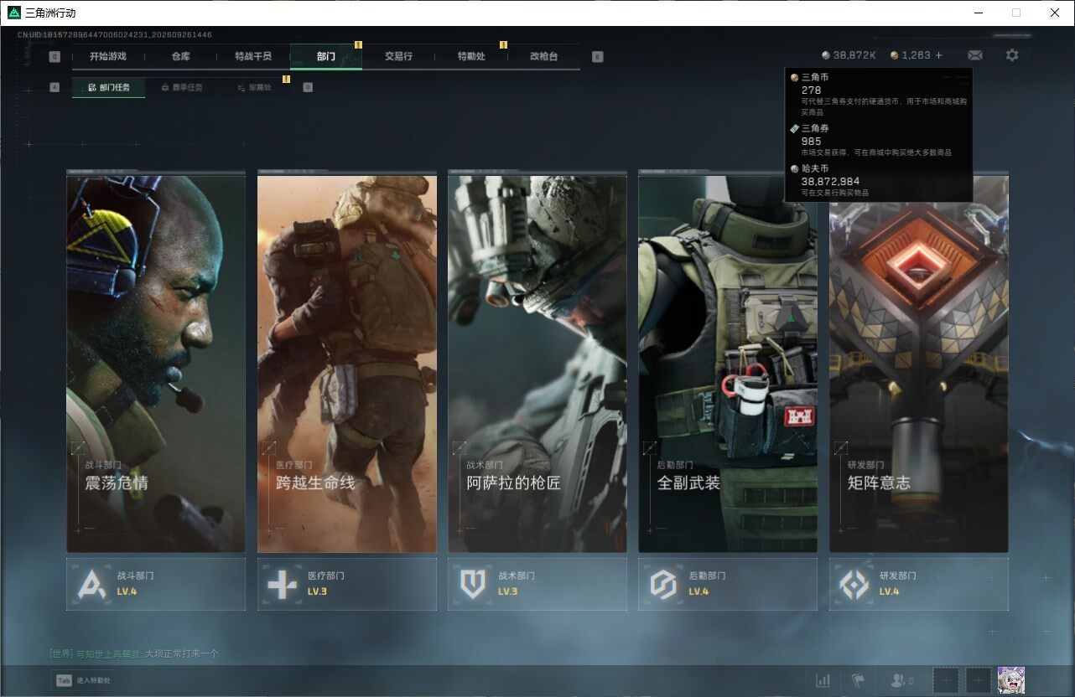This screenshot has width=1075, height=697.
Task: Open the mail envelope icon
Action: [974, 55]
